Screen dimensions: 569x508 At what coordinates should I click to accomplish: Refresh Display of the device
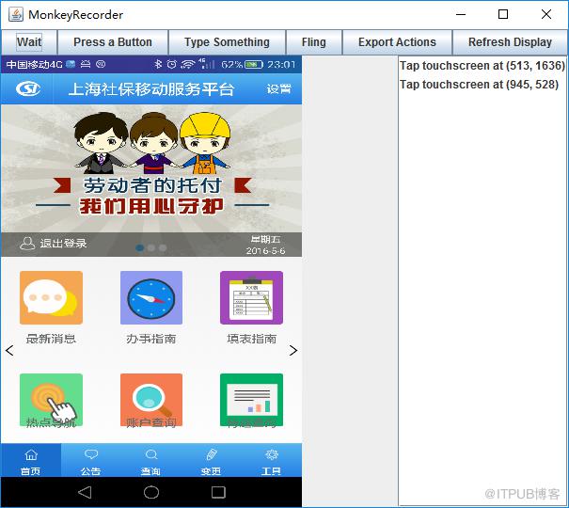(x=510, y=42)
